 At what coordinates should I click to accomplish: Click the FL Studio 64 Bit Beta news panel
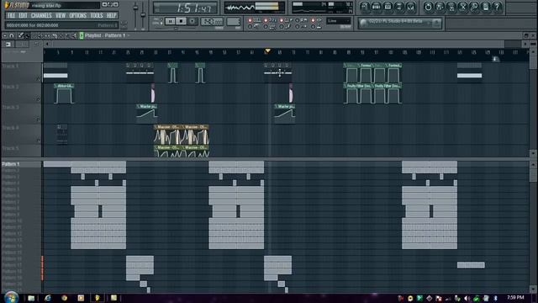(399, 23)
